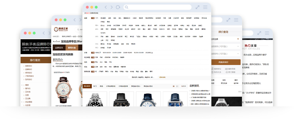Screen dimensions: 294x119
Task: Switch to grid view of watch results
Action: (174, 86)
